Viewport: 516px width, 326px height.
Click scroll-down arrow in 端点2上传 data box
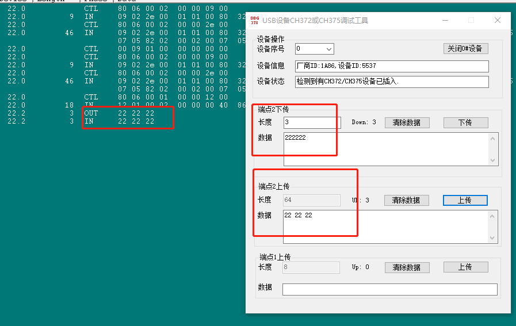493,238
